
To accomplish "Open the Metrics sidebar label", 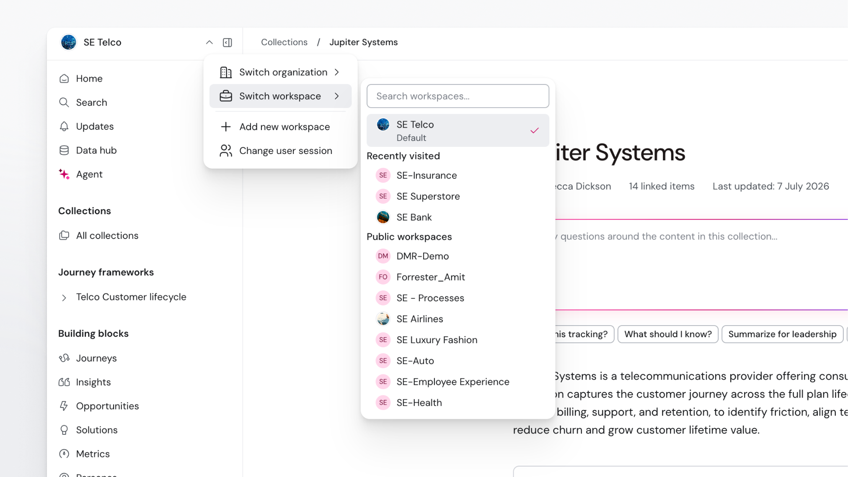I will tap(93, 454).
